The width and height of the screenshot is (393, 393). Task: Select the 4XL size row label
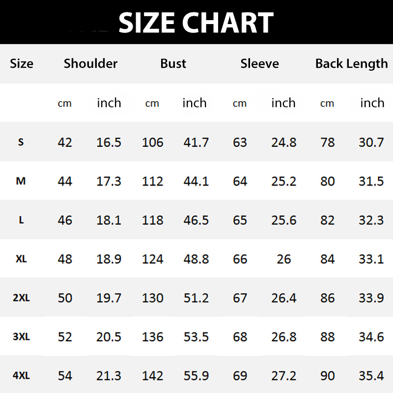21,376
